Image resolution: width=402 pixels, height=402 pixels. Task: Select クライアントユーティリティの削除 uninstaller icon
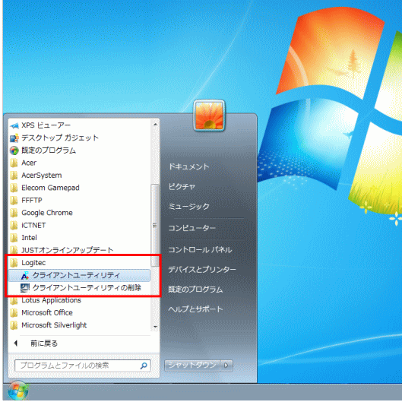pyautogui.click(x=25, y=288)
